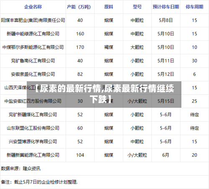Click the 企业名称 column header

click(33, 7)
